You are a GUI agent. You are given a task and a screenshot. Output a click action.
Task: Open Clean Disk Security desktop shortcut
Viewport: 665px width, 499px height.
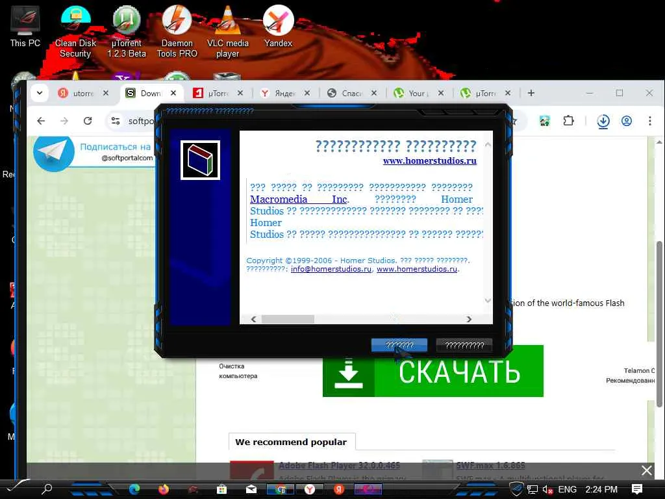coord(75,31)
